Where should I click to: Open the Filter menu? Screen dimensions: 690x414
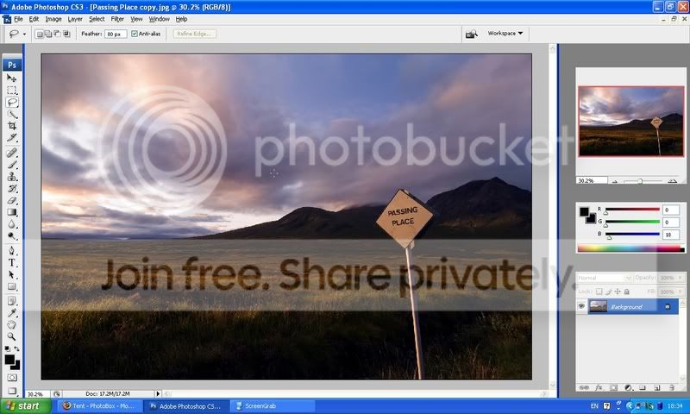pyautogui.click(x=117, y=18)
